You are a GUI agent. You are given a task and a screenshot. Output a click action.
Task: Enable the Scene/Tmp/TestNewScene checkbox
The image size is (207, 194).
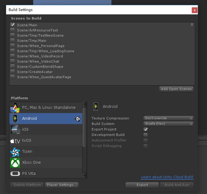click(x=12, y=35)
